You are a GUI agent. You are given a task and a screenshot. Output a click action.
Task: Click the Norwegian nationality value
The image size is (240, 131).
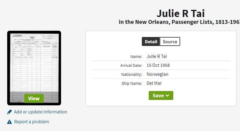[157, 74]
